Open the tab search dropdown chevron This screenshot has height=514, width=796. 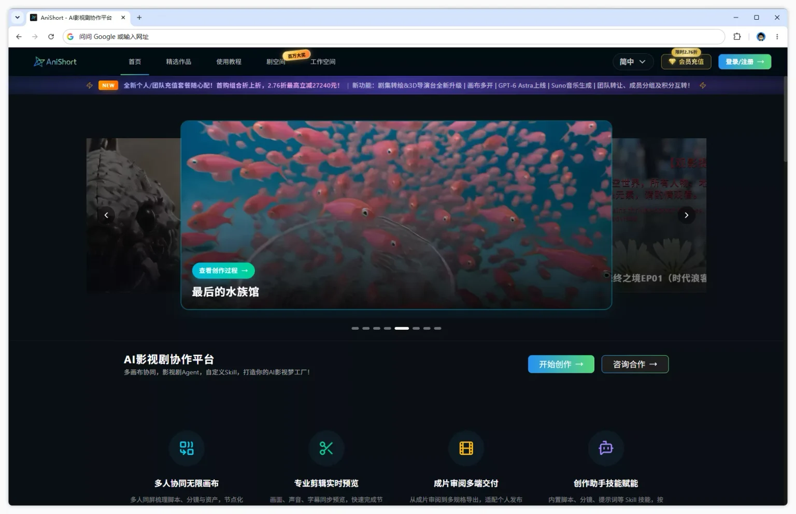tap(17, 18)
